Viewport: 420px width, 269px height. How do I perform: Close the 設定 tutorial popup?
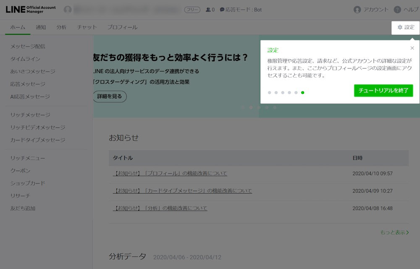[412, 48]
